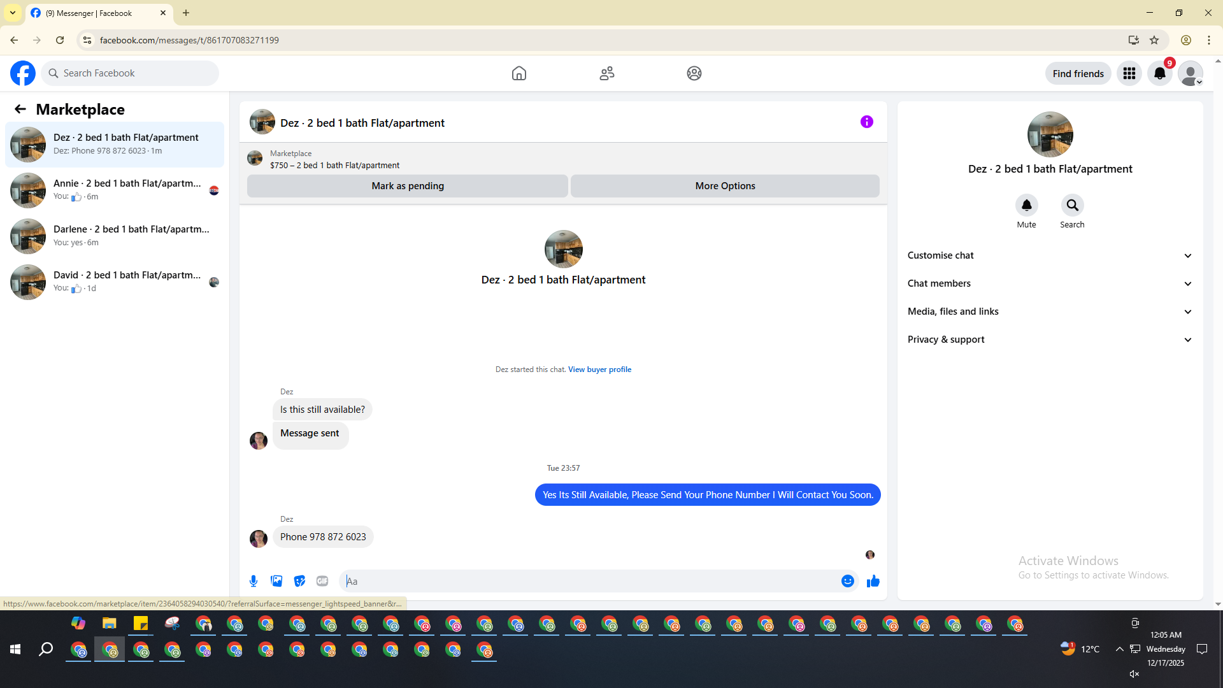The height and width of the screenshot is (688, 1223).
Task: Reload the browser page
Action: click(x=60, y=40)
